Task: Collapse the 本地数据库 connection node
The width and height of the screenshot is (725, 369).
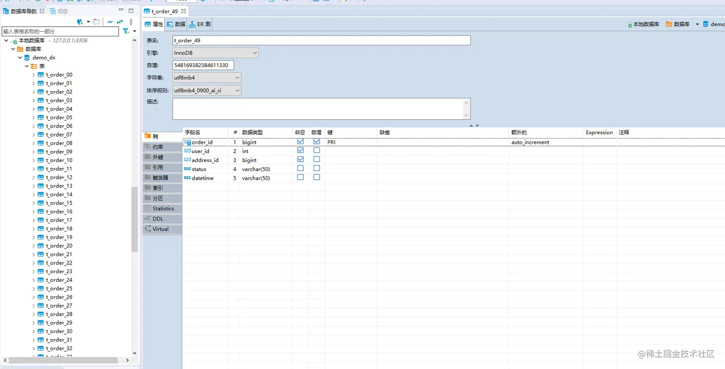Action: coord(6,41)
